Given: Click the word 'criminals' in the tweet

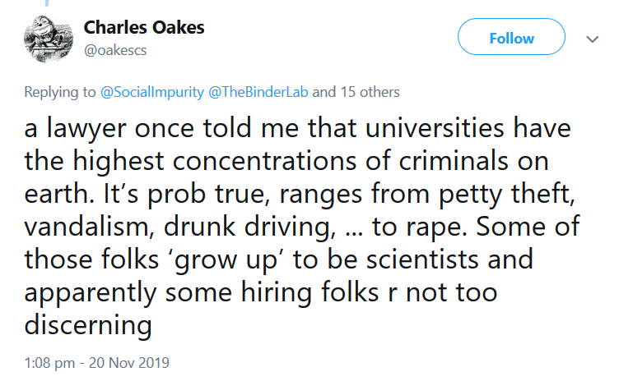Looking at the screenshot, I should (444, 162).
